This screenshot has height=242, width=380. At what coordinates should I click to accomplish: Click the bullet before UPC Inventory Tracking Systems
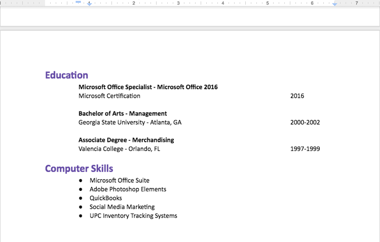(81, 216)
